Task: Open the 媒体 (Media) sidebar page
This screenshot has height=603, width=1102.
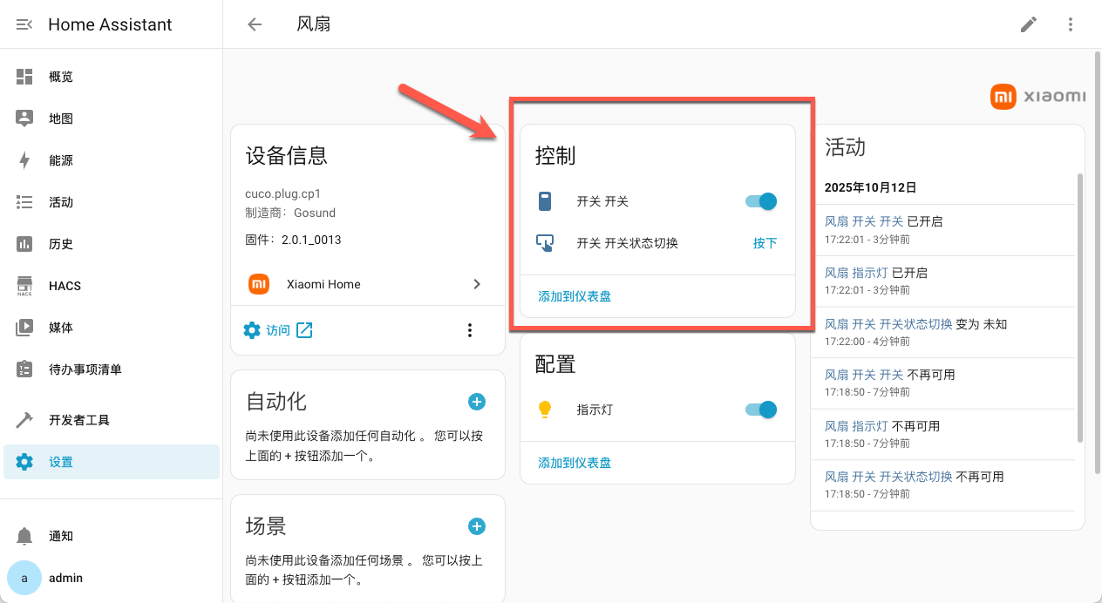Action: 61,327
